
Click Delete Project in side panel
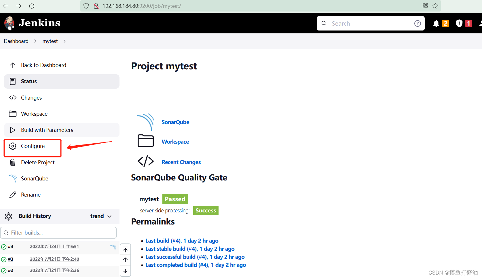point(37,163)
